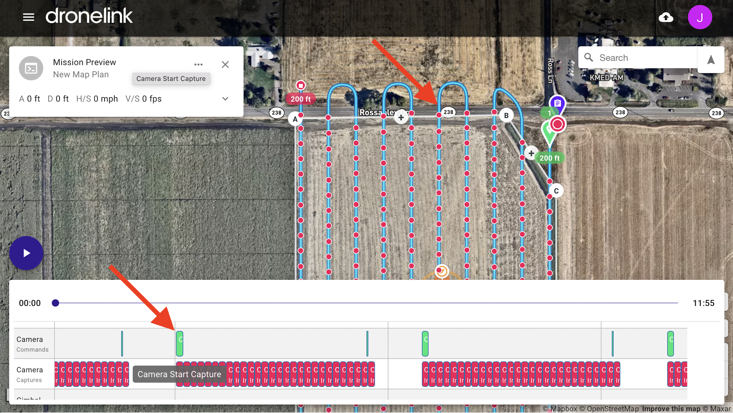Open the J user account avatar
Viewport: 733px width, 413px height.
[x=700, y=17]
